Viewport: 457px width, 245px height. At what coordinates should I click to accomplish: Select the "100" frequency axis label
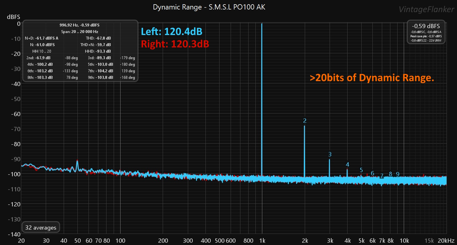coord(121,240)
